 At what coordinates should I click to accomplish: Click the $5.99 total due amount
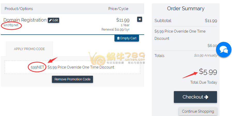click(x=208, y=72)
